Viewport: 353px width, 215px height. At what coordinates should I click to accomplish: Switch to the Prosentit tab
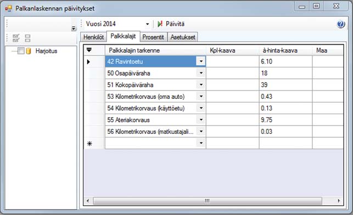tap(153, 37)
